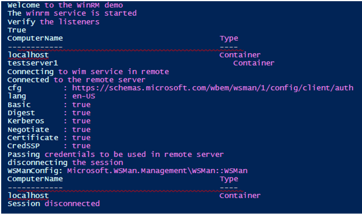
Task: Open the schemas.microsoft.com wsman config URL
Action: point(213,88)
